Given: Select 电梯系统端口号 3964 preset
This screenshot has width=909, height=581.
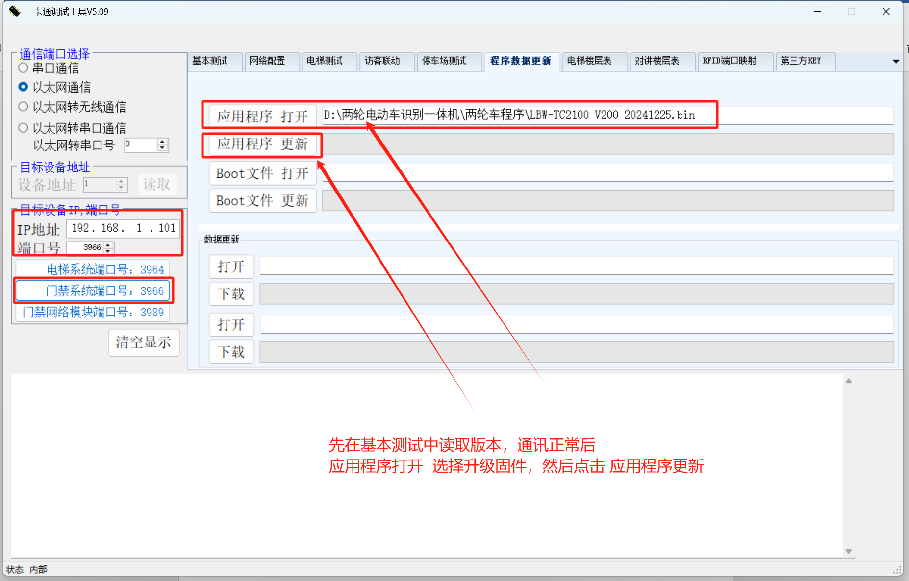Looking at the screenshot, I should click(93, 269).
